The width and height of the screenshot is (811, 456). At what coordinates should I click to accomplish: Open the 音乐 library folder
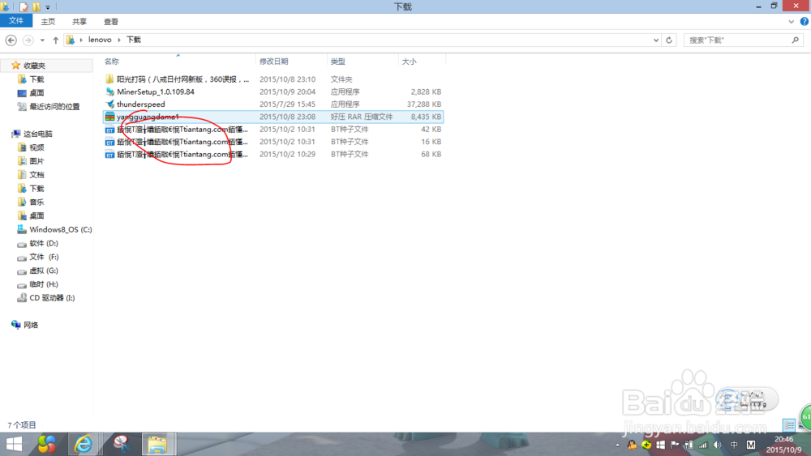[x=36, y=202]
